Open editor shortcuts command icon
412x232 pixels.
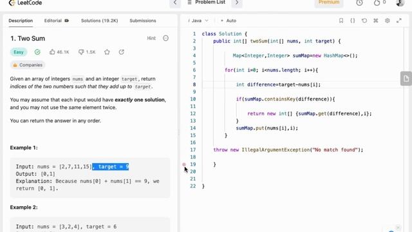(376, 21)
